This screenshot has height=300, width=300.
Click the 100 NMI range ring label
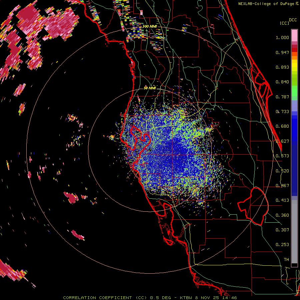(150, 26)
